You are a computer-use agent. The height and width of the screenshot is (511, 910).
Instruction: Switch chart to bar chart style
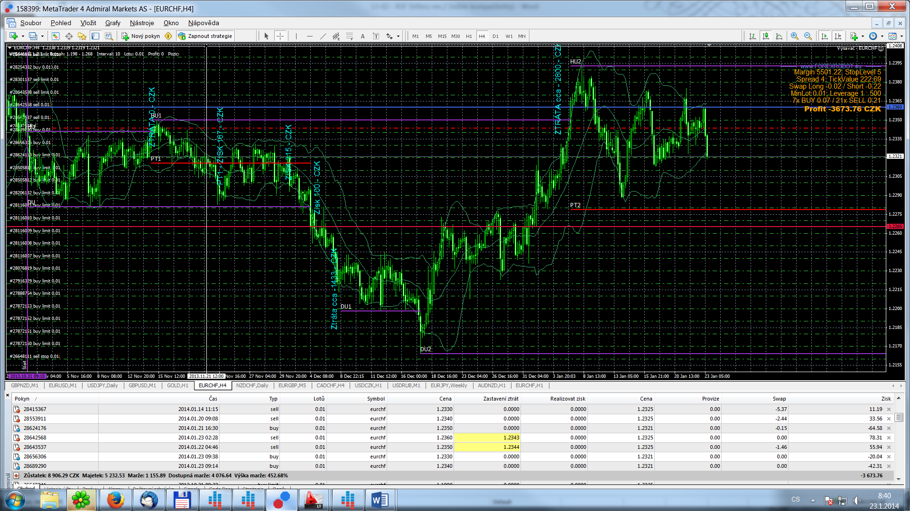752,36
